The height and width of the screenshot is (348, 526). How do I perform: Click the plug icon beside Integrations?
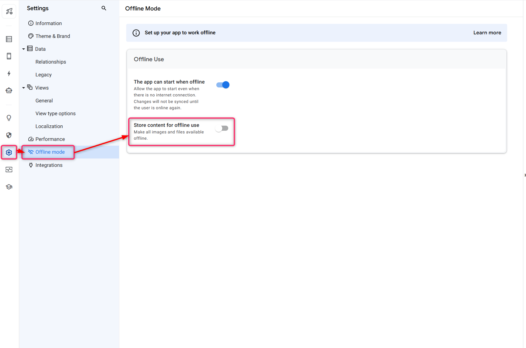(x=31, y=165)
